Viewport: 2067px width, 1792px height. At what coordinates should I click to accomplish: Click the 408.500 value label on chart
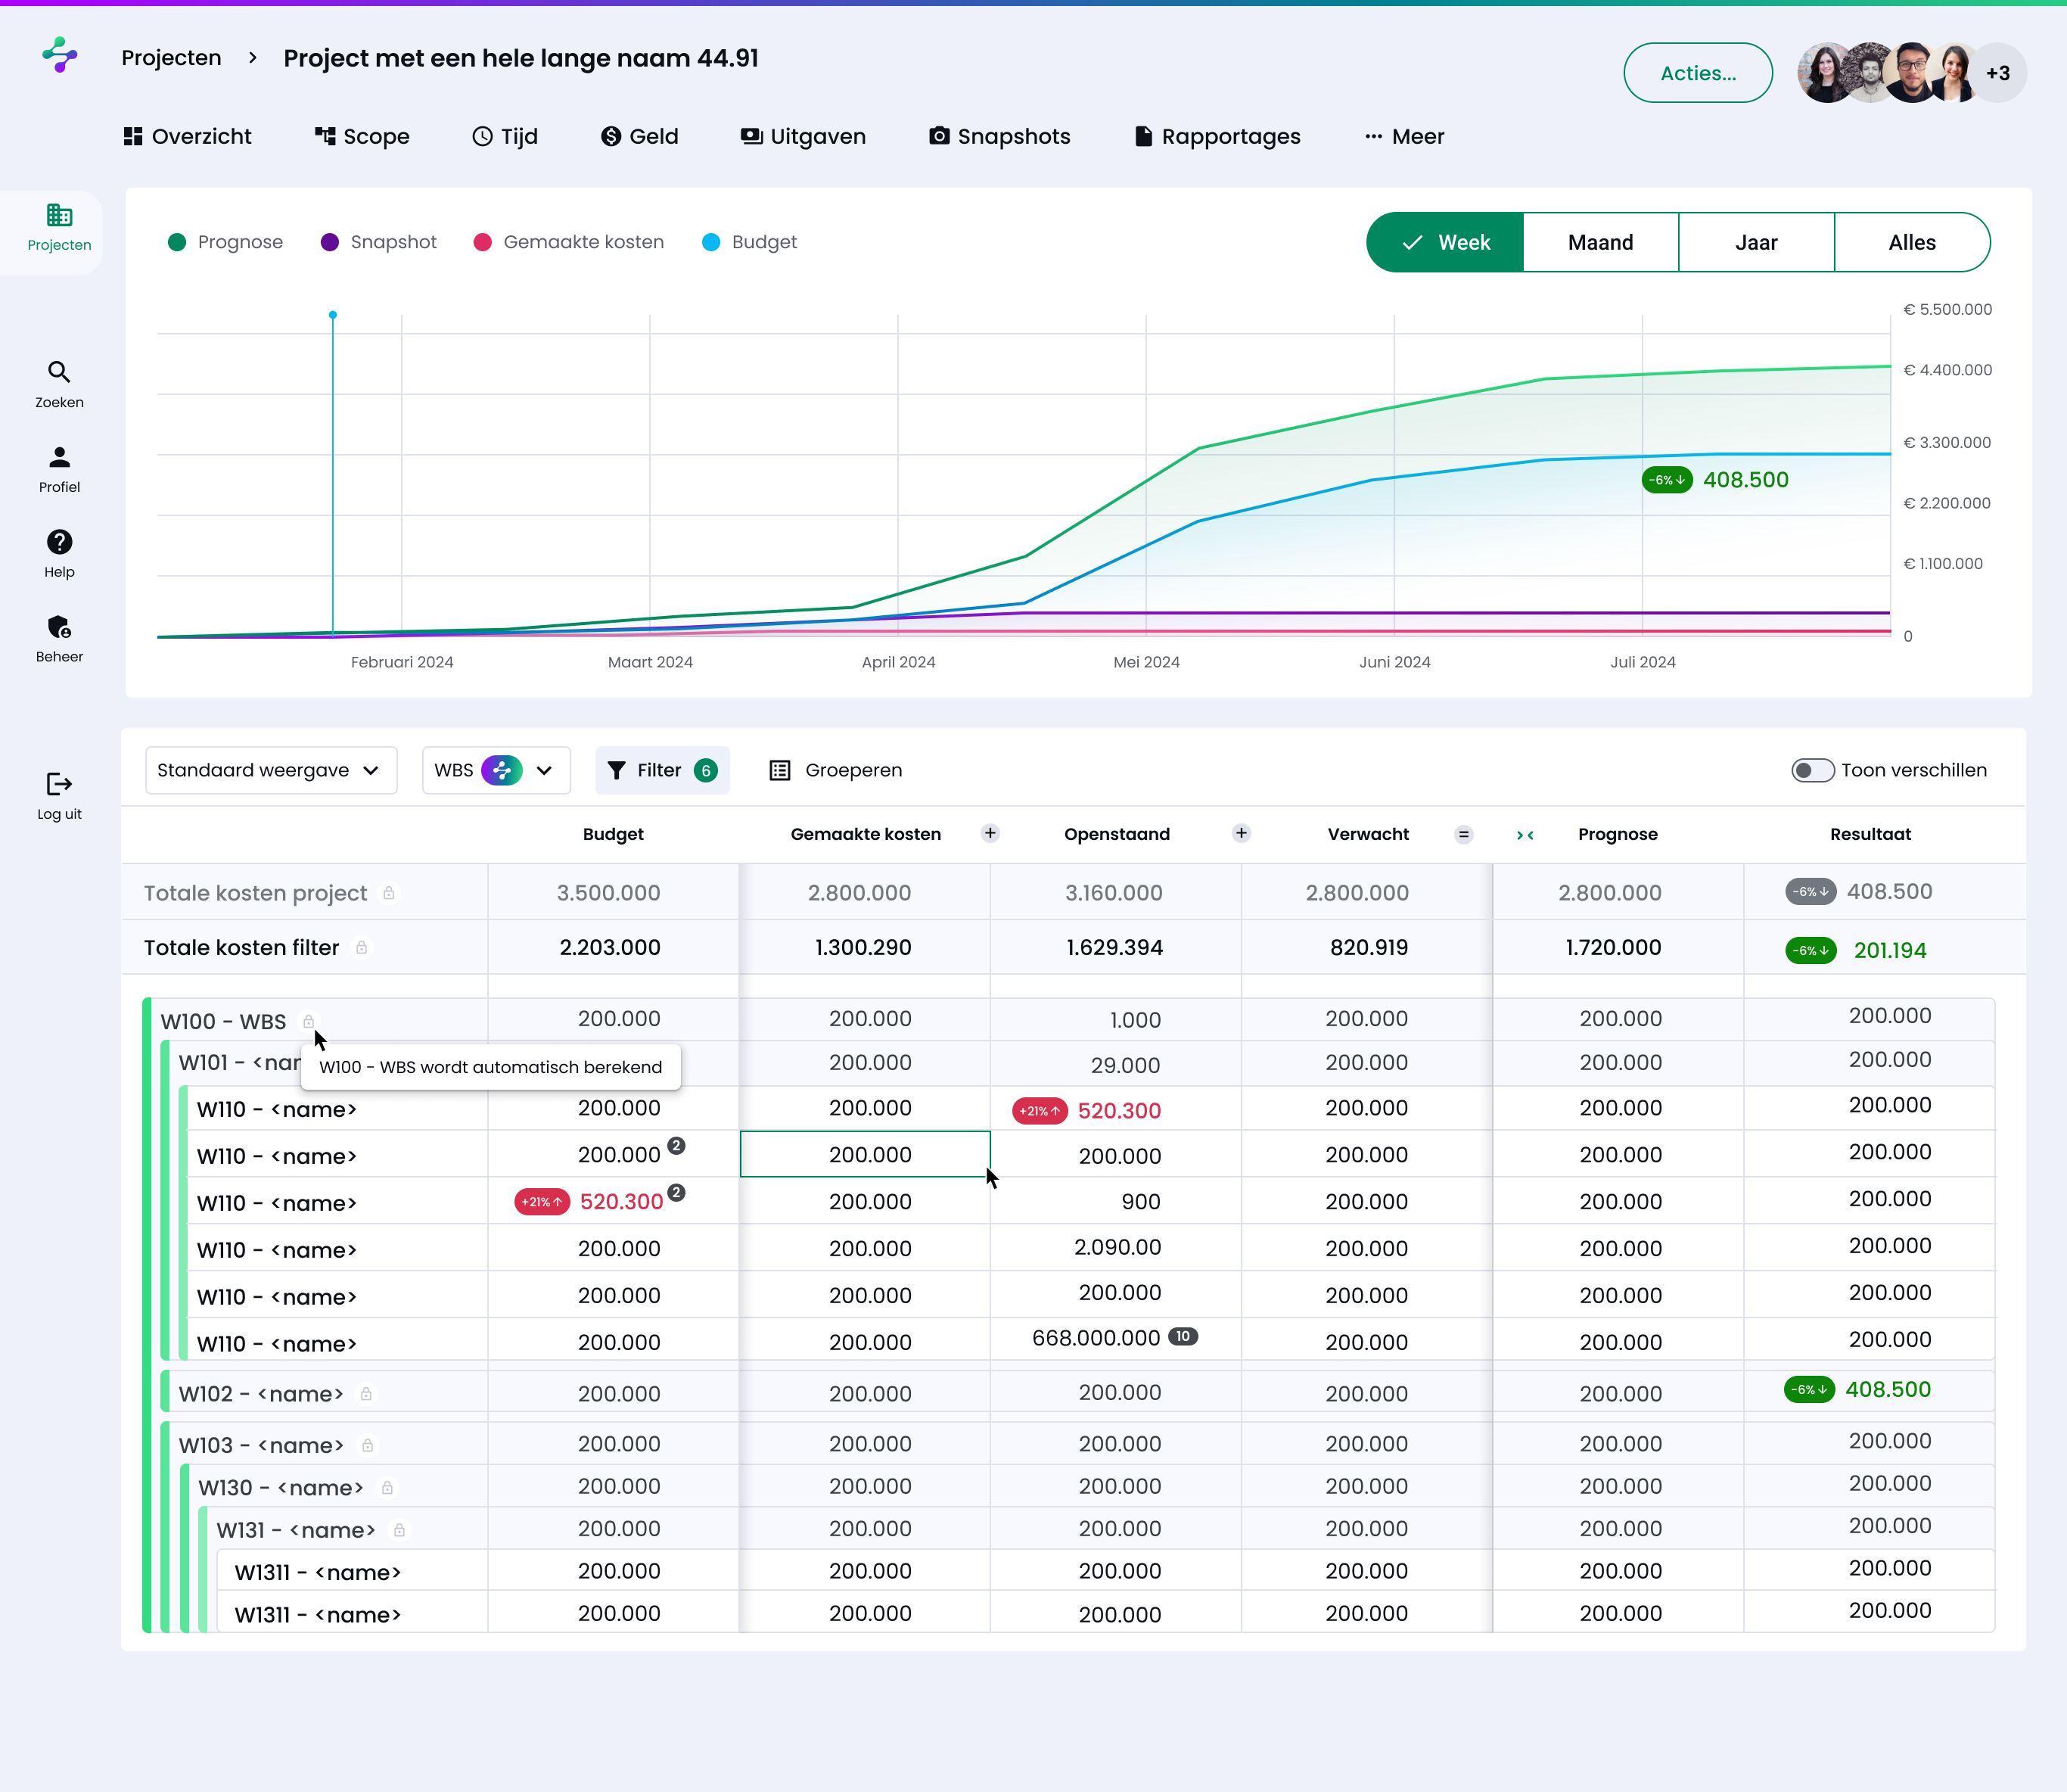coord(1745,480)
